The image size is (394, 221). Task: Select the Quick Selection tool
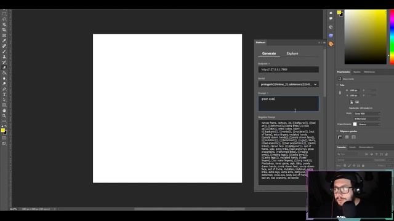pos(4,25)
